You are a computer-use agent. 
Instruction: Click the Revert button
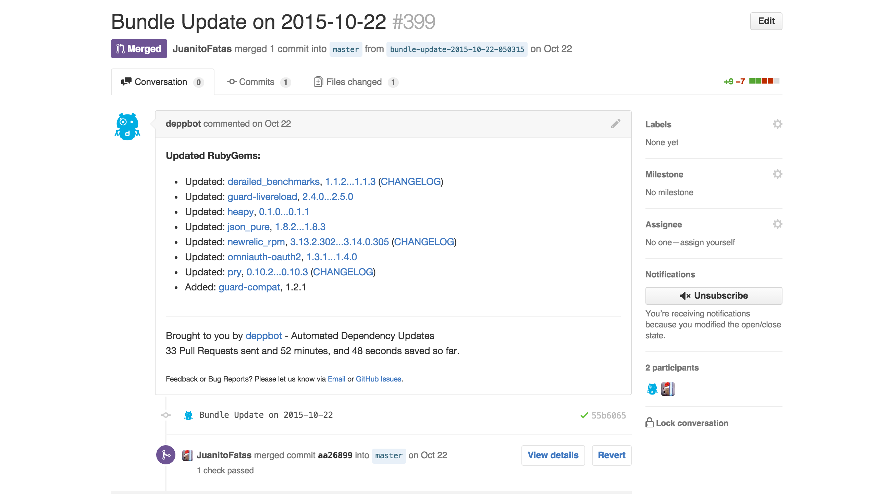tap(612, 455)
